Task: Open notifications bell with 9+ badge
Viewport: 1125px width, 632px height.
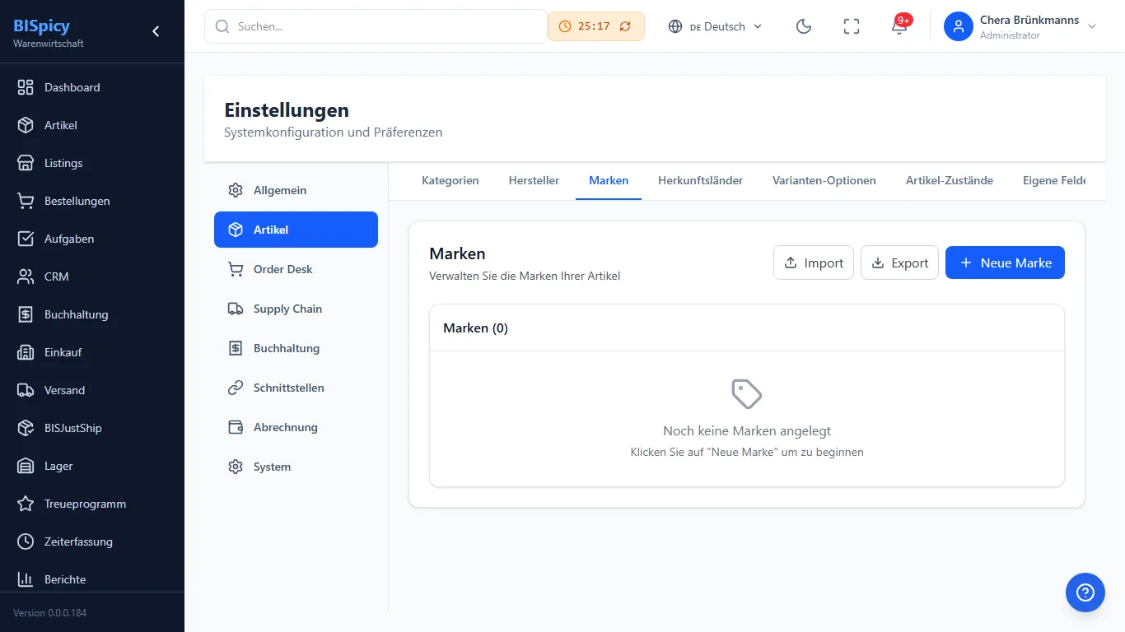Action: 899,26
